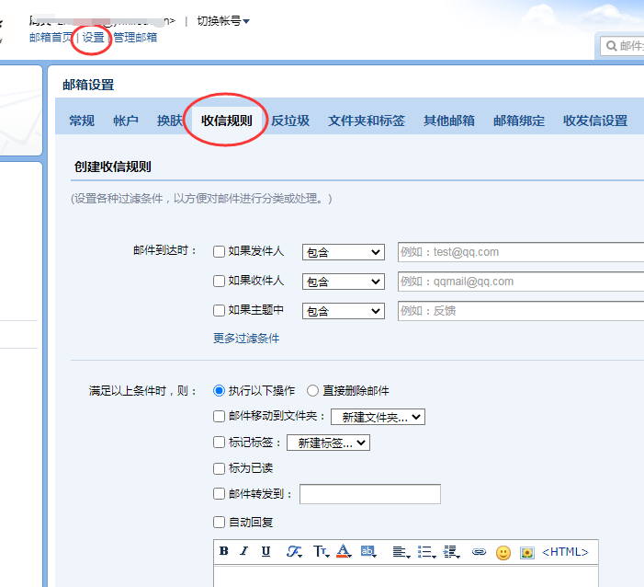This screenshot has height=587, width=644.
Task: Enable the 如果发件人 condition checkbox
Action: [219, 251]
